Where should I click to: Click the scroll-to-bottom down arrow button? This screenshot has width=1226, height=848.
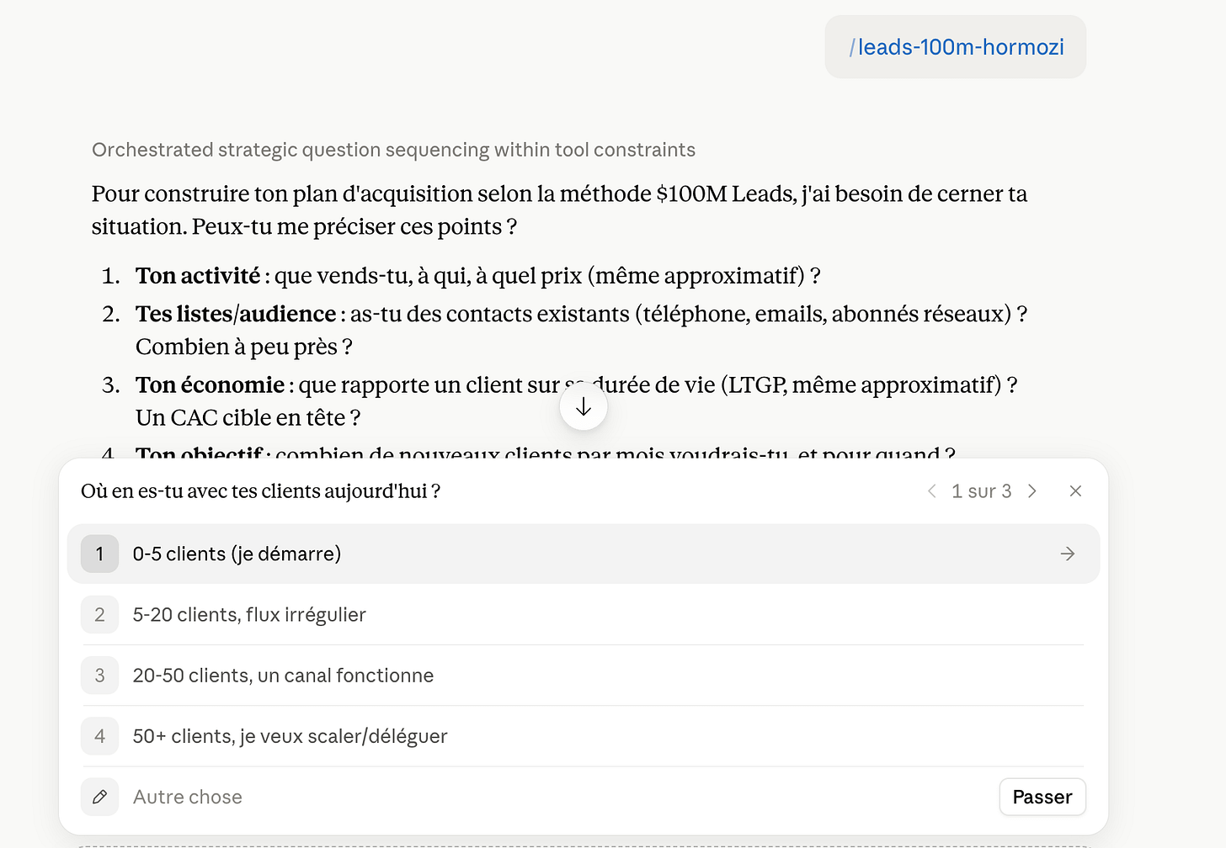coord(584,407)
